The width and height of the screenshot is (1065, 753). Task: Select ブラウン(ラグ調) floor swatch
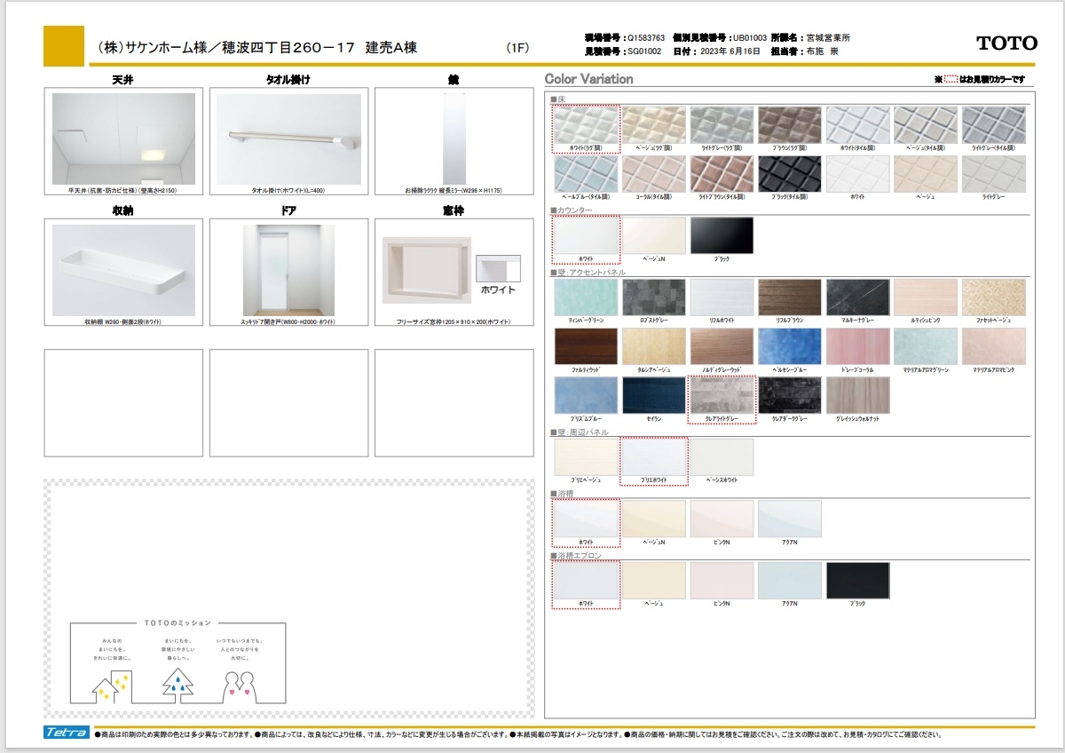point(789,125)
